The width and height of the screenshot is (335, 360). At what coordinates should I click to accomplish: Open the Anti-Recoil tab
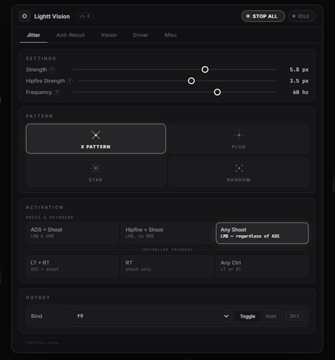pyautogui.click(x=71, y=35)
